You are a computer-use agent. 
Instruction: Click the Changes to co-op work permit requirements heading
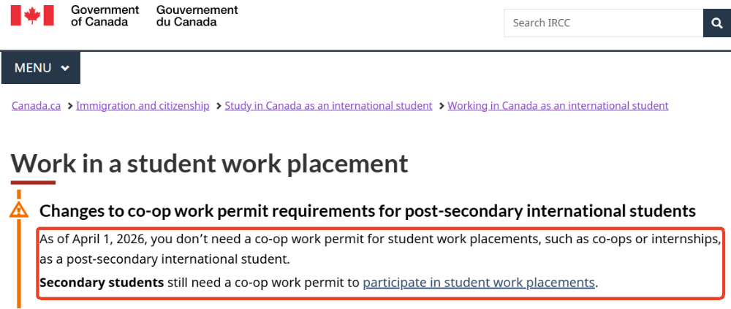[367, 211]
